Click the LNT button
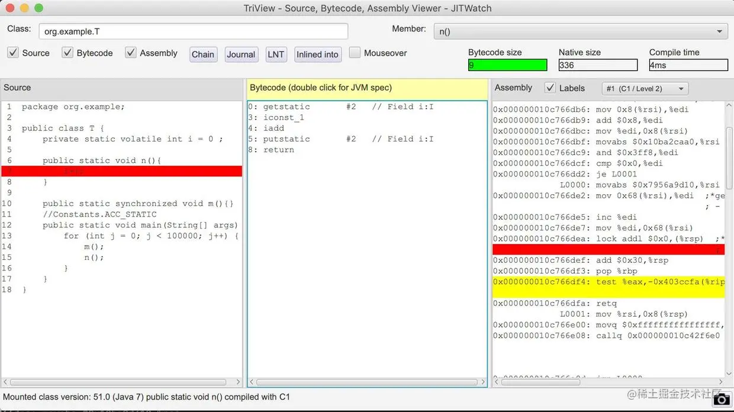The image size is (734, 412). tap(276, 54)
